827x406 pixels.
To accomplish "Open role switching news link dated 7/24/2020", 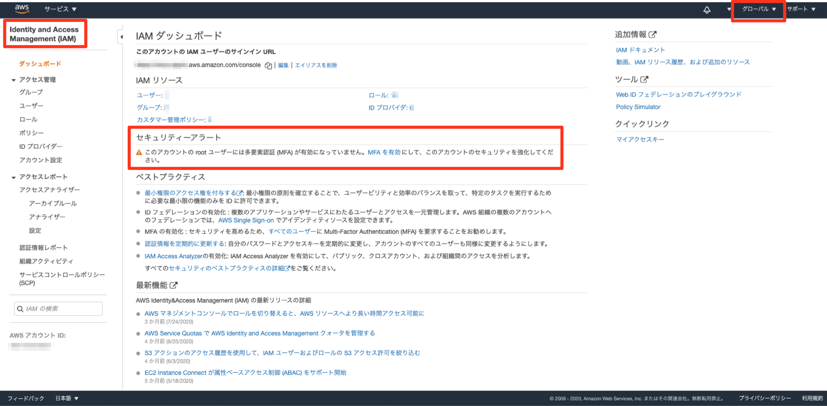I will tap(284, 313).
